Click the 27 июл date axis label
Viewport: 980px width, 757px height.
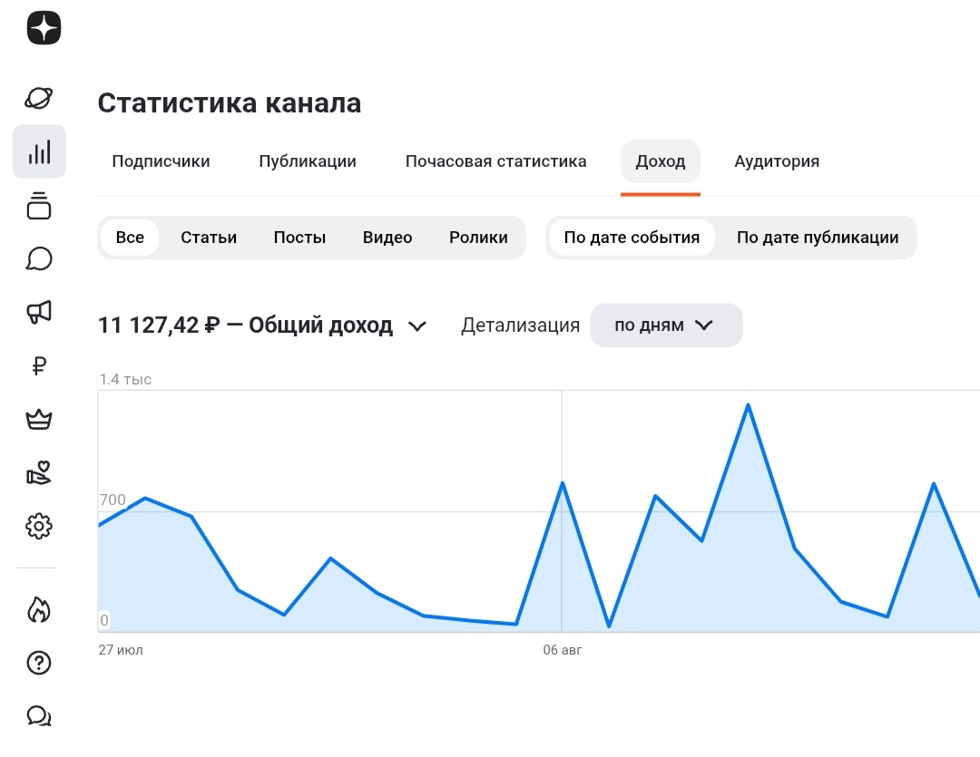(121, 650)
